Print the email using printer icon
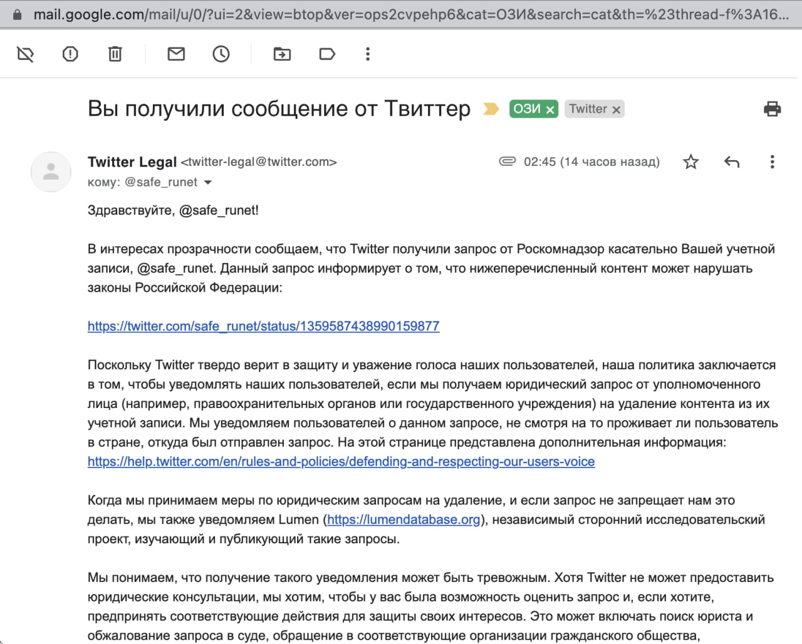 (773, 109)
